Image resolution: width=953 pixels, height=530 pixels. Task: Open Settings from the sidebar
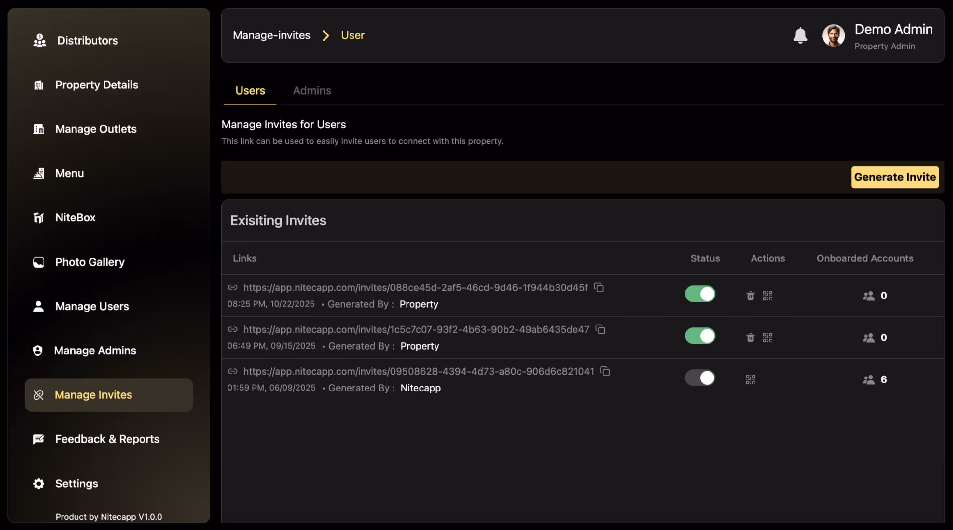(x=76, y=484)
